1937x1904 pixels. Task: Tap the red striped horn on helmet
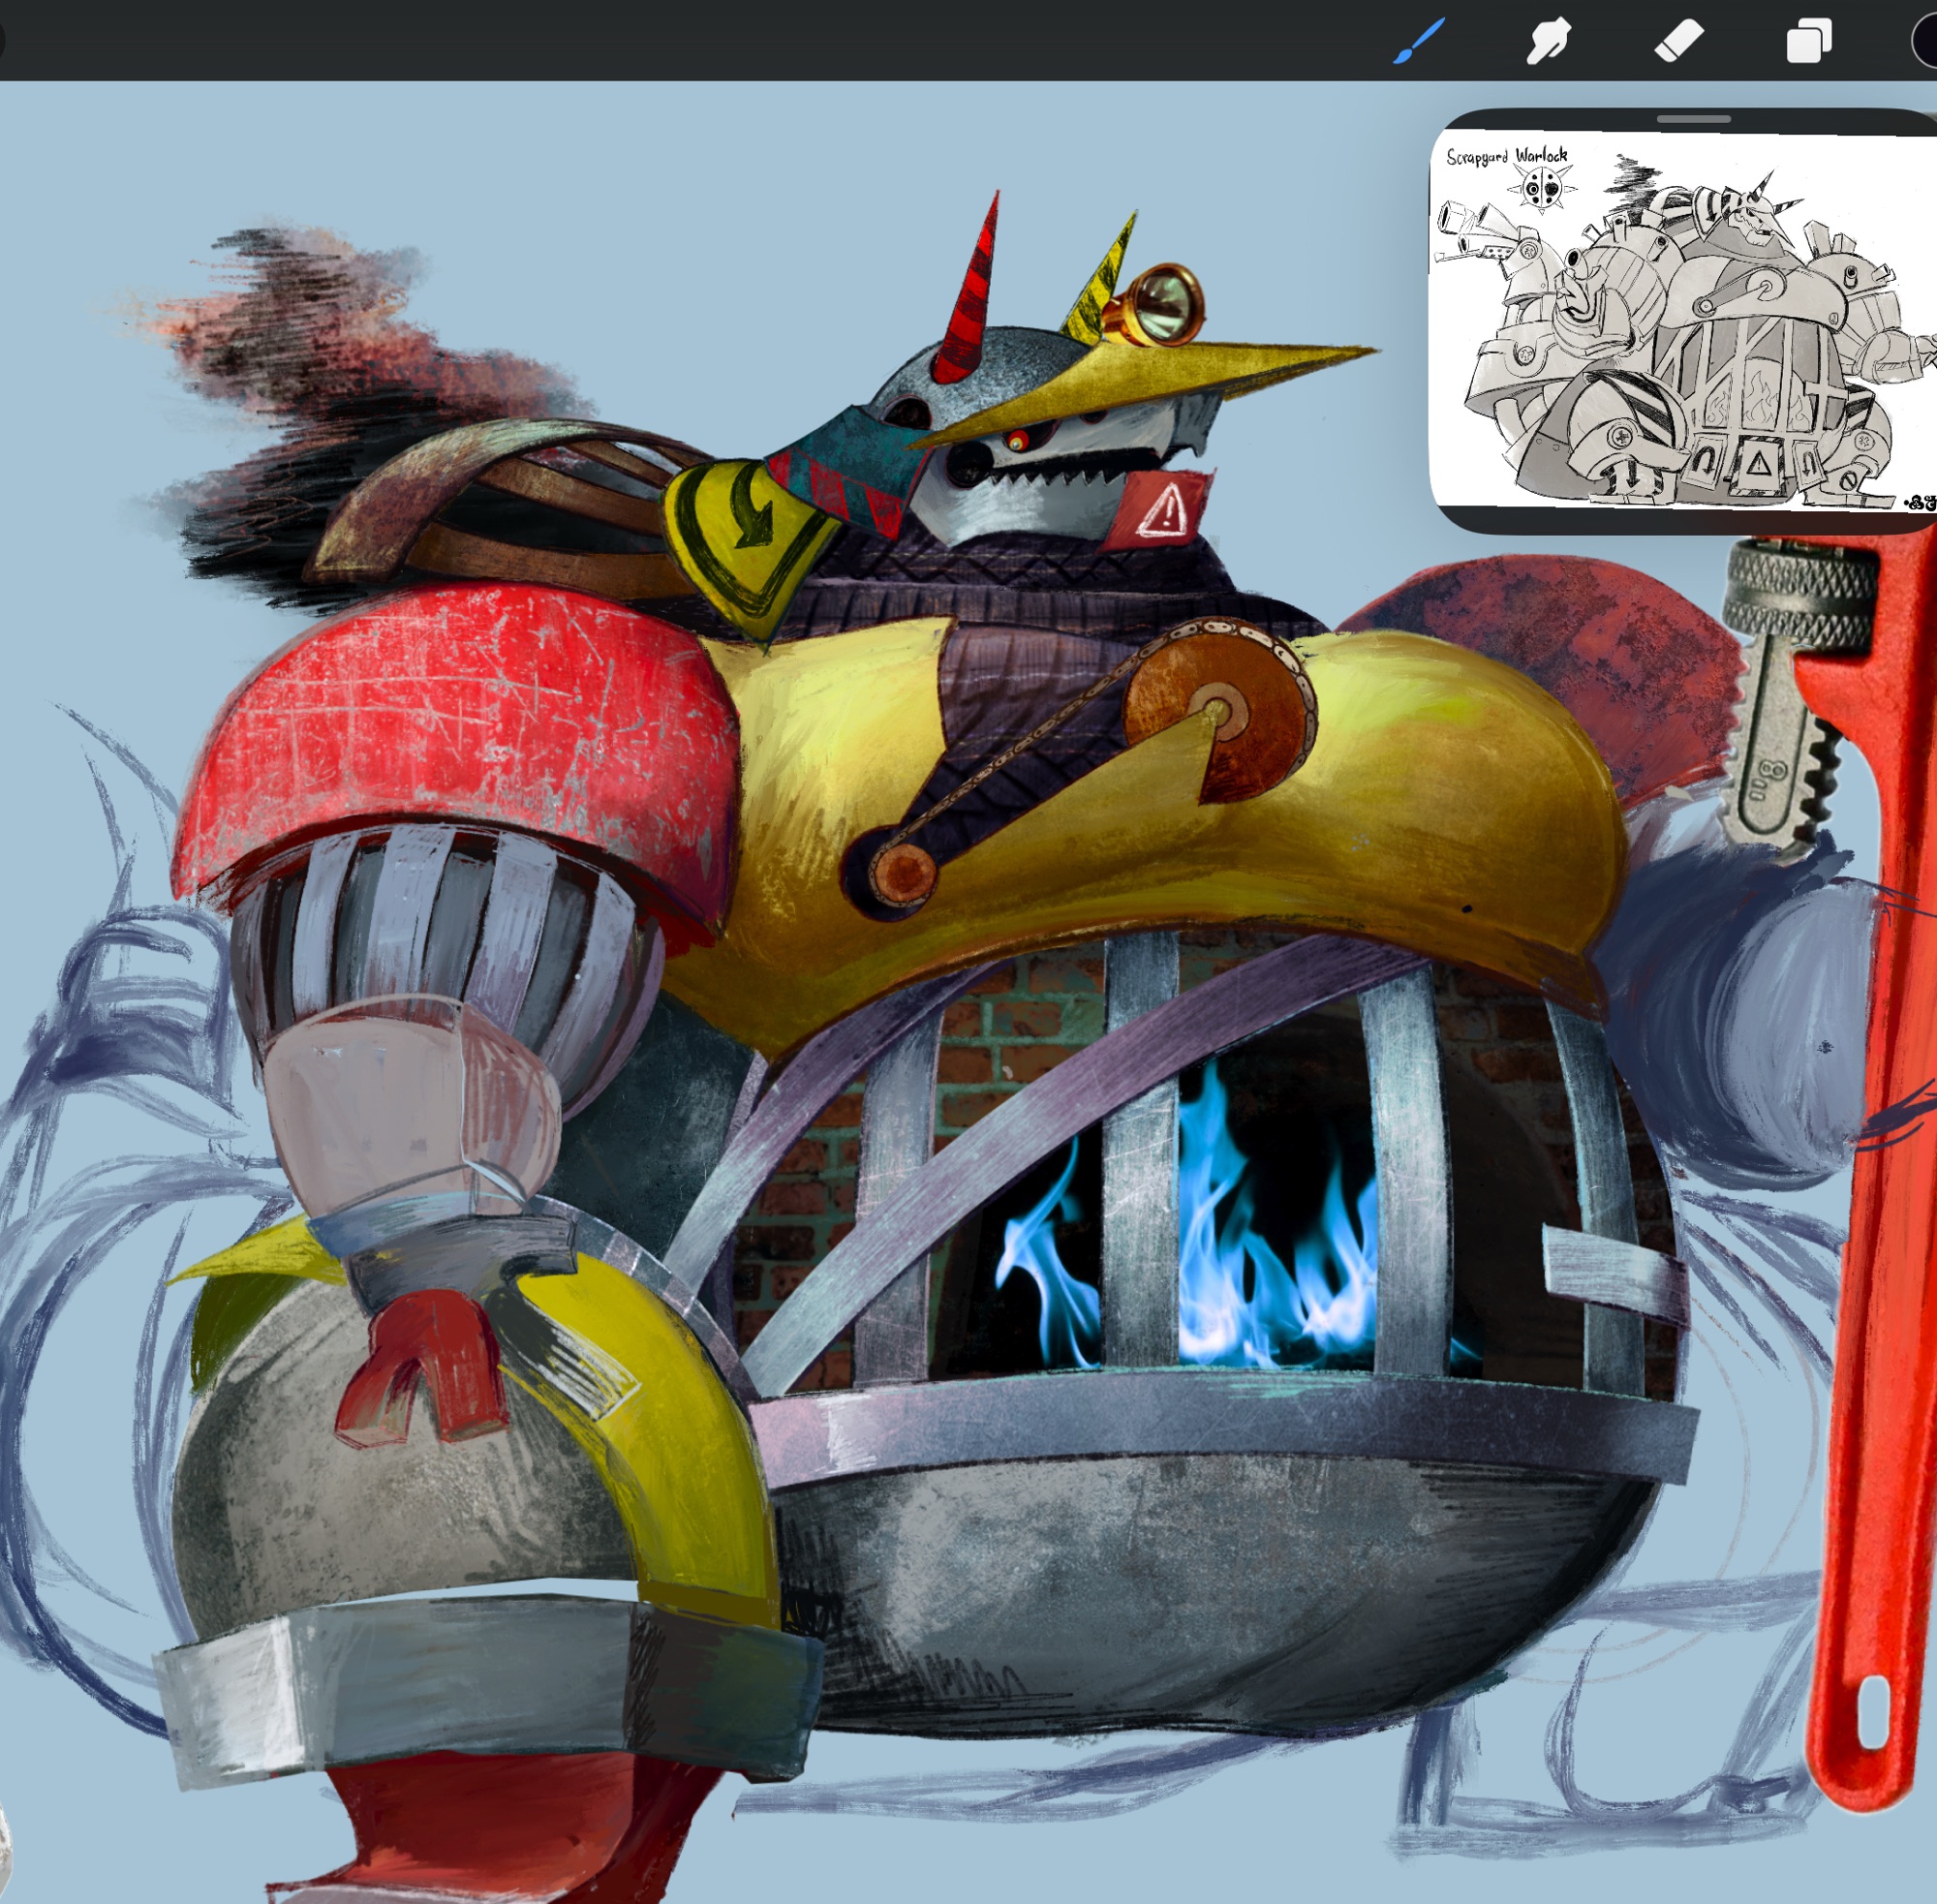coord(968,300)
